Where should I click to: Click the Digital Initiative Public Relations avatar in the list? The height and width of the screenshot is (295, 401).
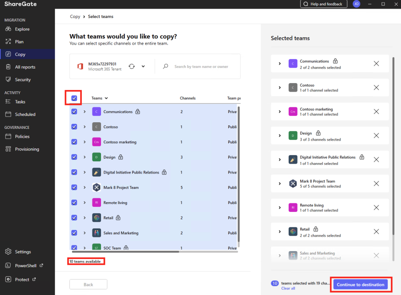[x=96, y=172]
